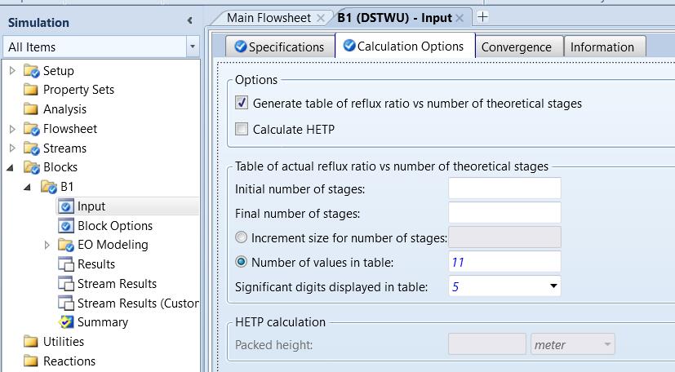Viewport: 675px width, 372px height.
Task: Open the All Items filter dropdown
Action: 193,47
